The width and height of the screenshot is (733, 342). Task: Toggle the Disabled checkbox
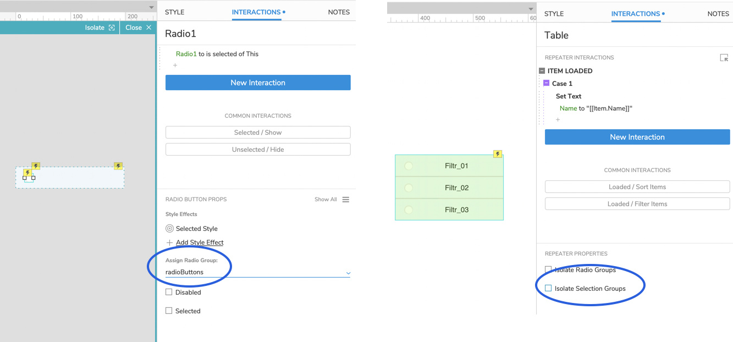(x=169, y=293)
